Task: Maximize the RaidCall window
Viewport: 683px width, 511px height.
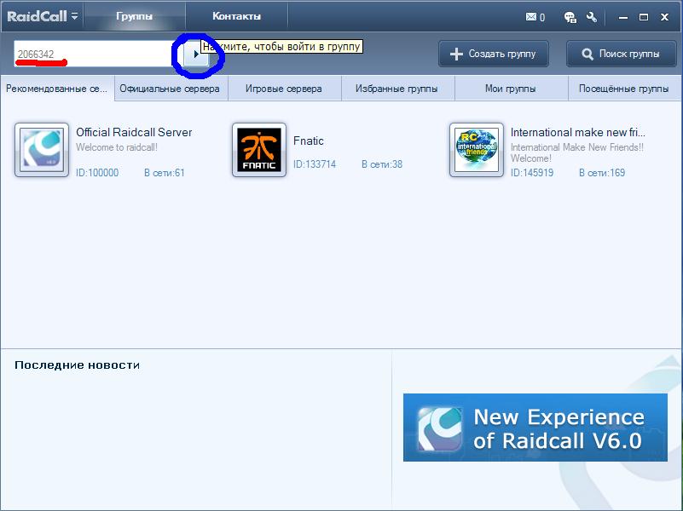Action: point(644,17)
